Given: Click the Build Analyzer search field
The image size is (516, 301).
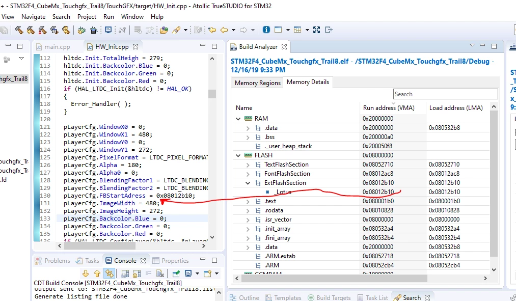Looking at the screenshot, I should coord(445,94).
